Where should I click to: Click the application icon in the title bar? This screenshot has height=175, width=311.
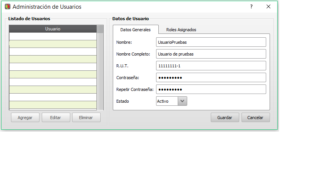(7, 7)
